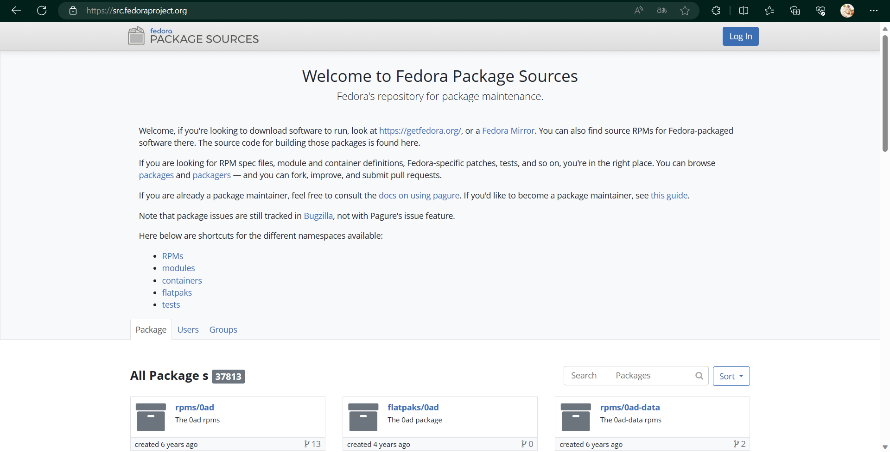This screenshot has height=452, width=890.
Task: Open browser settings and more menu
Action: pos(874,11)
